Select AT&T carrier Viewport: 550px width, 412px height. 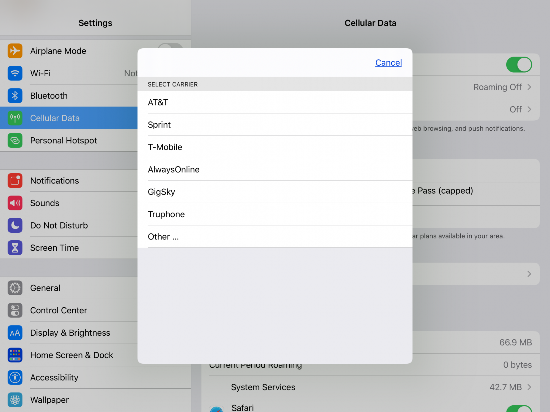pyautogui.click(x=275, y=102)
